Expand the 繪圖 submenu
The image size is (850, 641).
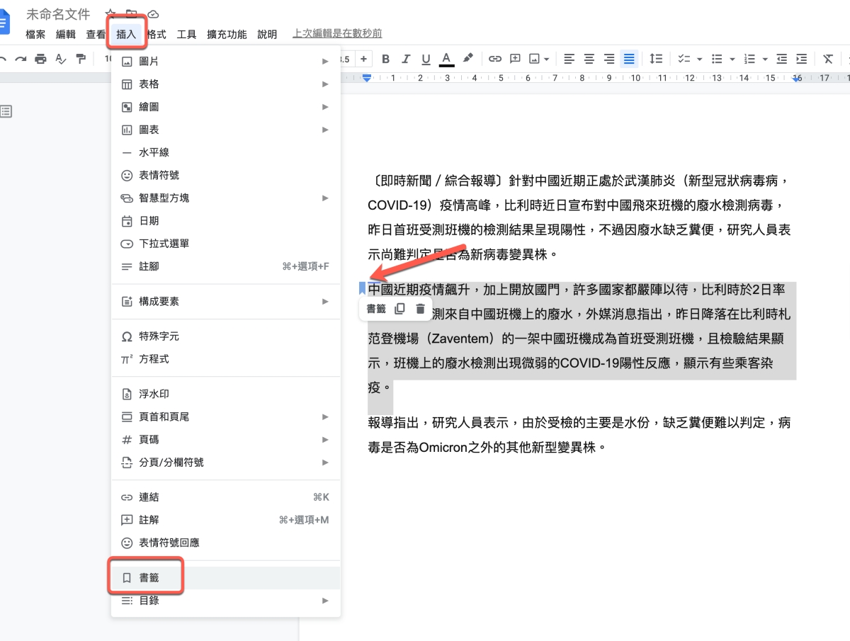pyautogui.click(x=226, y=107)
